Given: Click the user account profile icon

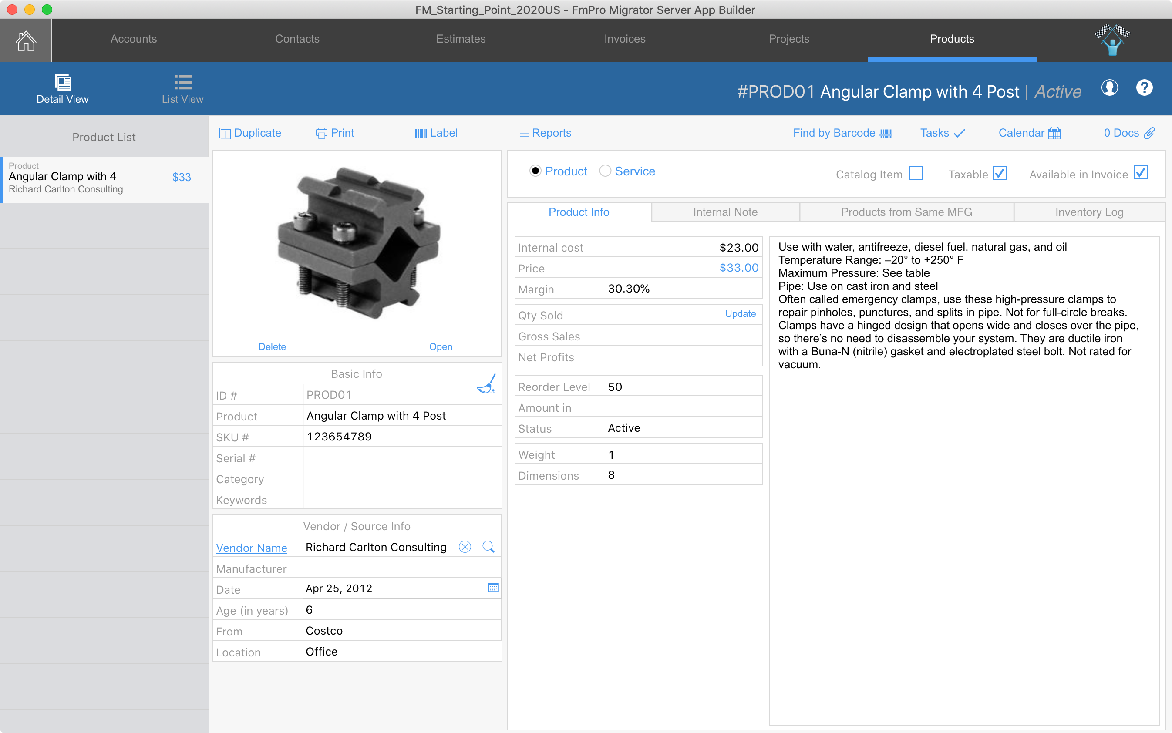Looking at the screenshot, I should click(1109, 88).
